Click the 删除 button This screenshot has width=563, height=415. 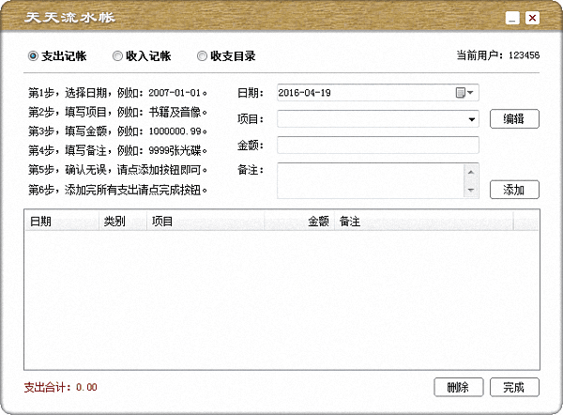(459, 387)
